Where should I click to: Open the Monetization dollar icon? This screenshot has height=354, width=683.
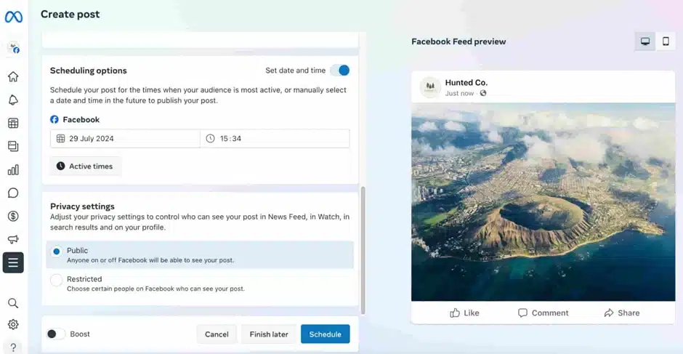coord(13,217)
